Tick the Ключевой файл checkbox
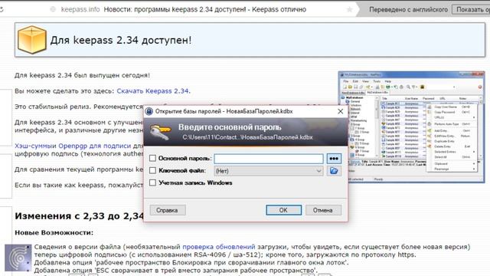Viewport: 490px width, 276px height. pyautogui.click(x=152, y=170)
